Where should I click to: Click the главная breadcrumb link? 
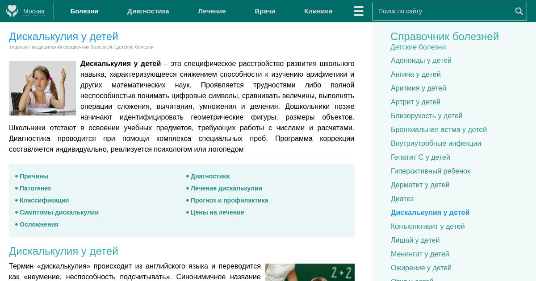[x=19, y=47]
